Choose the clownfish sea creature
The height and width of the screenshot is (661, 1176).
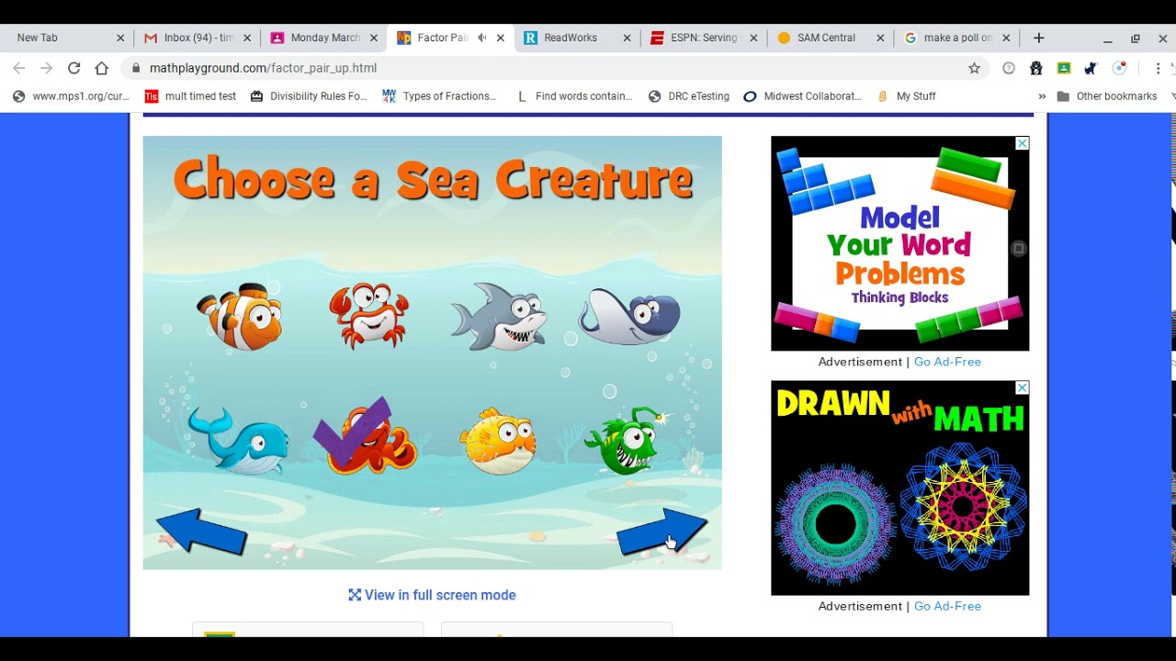click(240, 316)
